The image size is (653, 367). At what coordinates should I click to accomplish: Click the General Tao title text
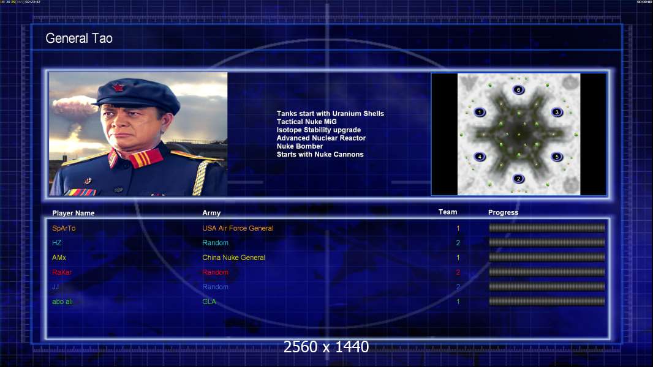click(79, 39)
